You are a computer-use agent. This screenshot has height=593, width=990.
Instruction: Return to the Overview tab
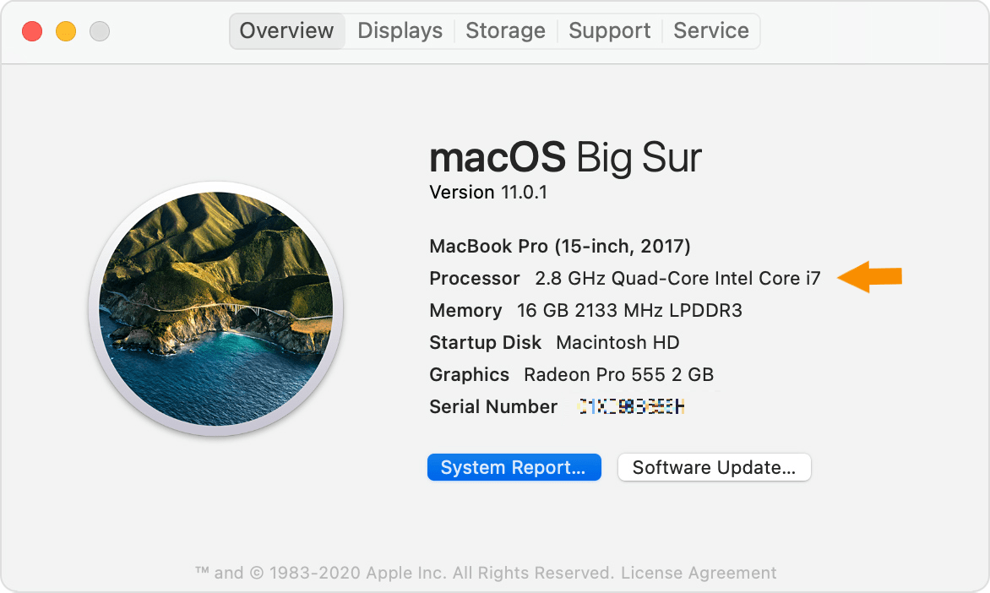[x=286, y=30]
